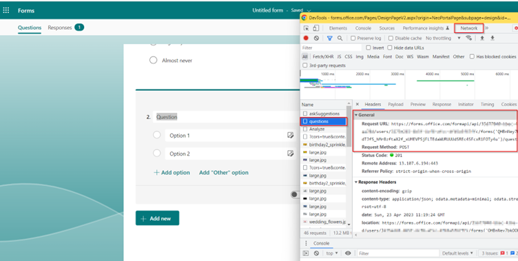Select the Analyze request

tap(324, 129)
